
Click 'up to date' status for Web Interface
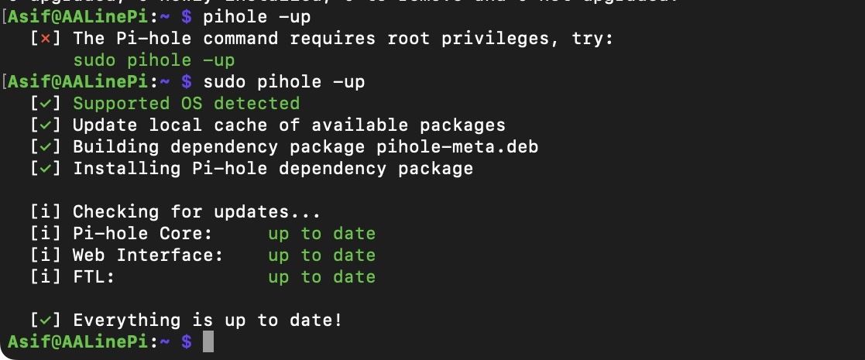click(321, 255)
